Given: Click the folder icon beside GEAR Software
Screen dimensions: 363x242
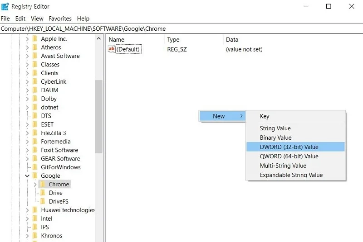Looking at the screenshot, I should (x=35, y=158).
